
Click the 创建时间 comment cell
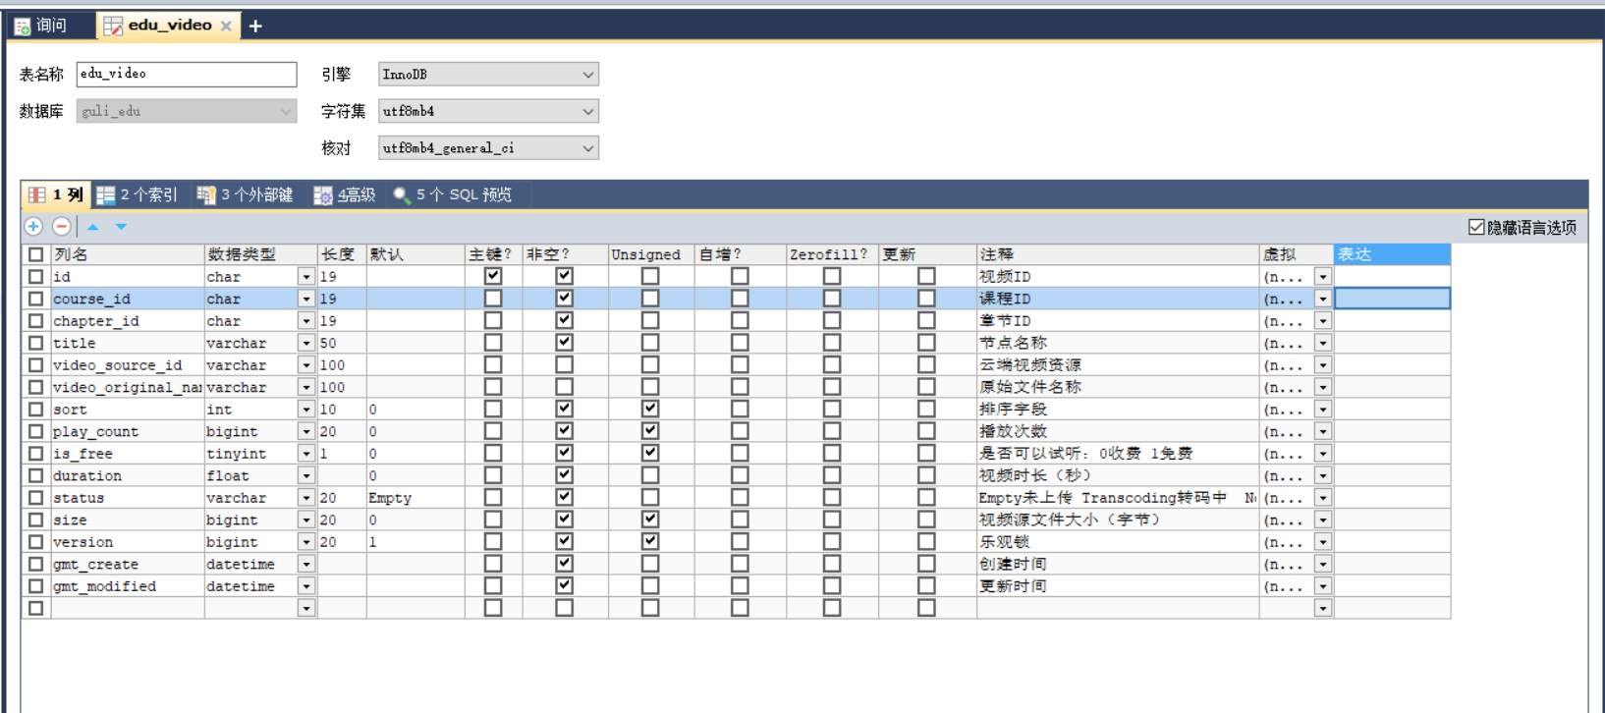coord(1118,564)
